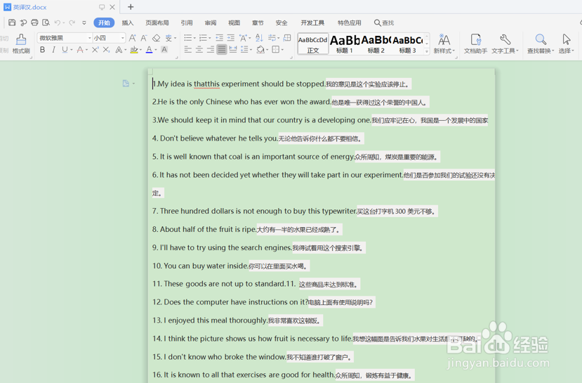Open the 特色应用 tab
Viewport: 582px width, 383px height.
(x=350, y=23)
